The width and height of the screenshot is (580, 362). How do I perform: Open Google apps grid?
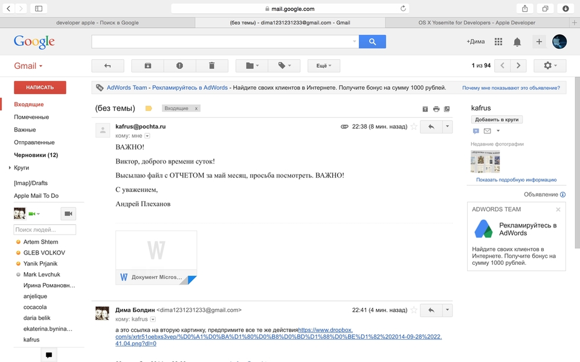click(498, 42)
